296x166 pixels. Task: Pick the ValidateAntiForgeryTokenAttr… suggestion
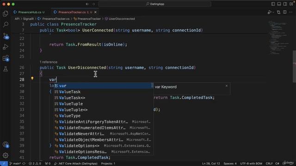point(104,122)
